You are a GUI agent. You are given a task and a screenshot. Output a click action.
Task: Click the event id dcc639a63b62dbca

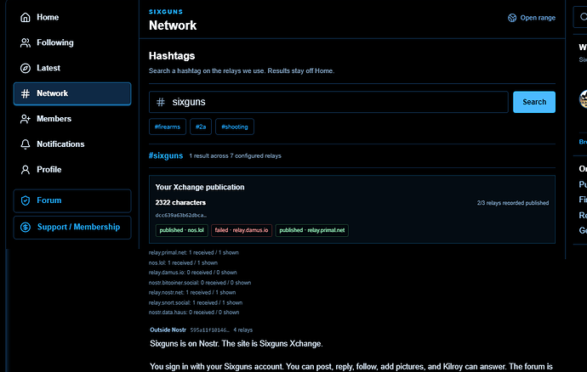181,216
